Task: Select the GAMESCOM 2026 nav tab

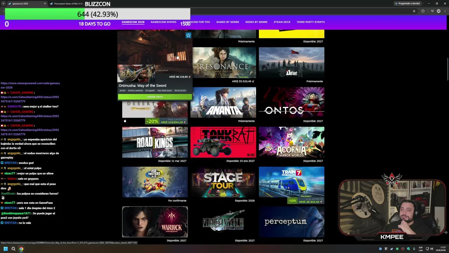Action: [133, 22]
